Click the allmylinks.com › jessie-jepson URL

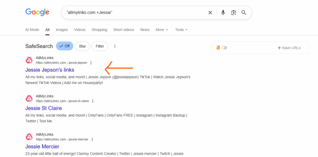pos(61,63)
